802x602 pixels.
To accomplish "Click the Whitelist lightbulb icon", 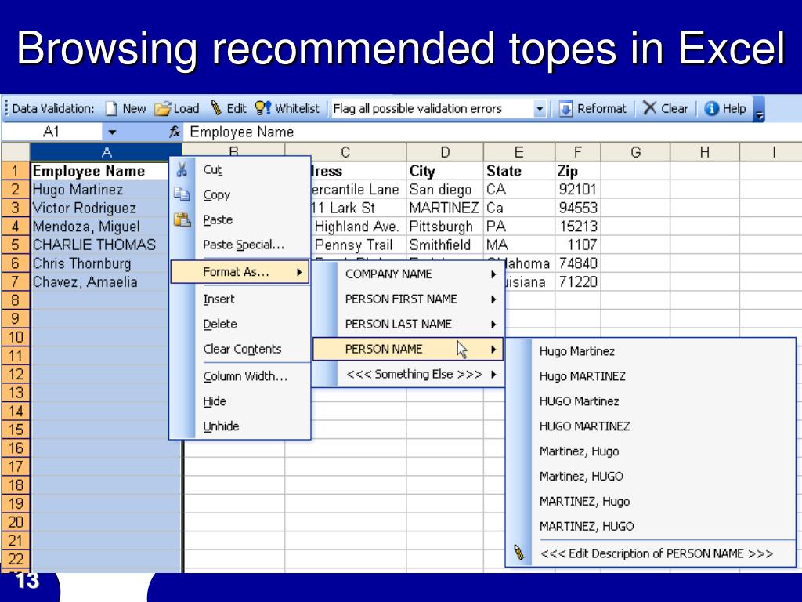I will point(262,108).
